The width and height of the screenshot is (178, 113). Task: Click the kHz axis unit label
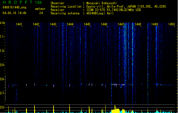coord(3,23)
